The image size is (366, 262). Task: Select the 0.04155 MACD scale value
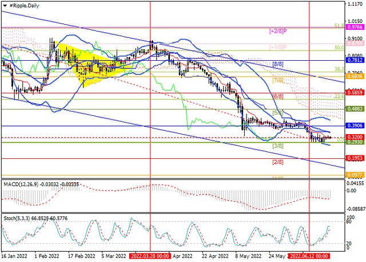pyautogui.click(x=355, y=183)
